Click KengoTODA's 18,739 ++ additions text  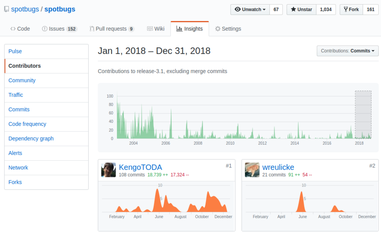pyautogui.click(x=157, y=175)
